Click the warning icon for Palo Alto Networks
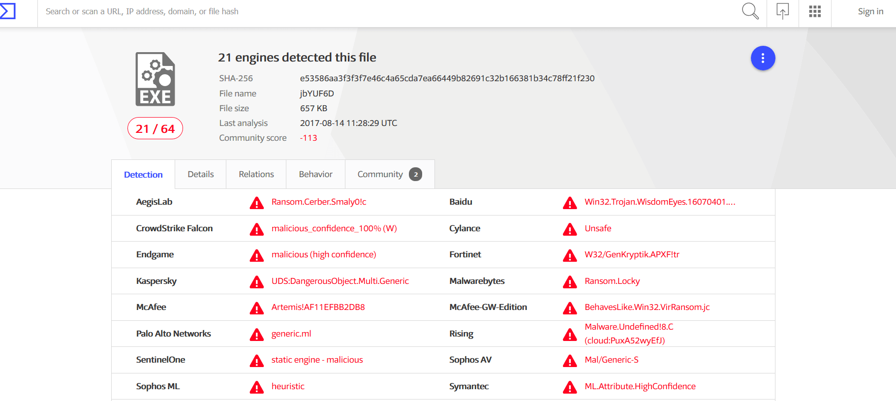This screenshot has height=401, width=896. (256, 335)
